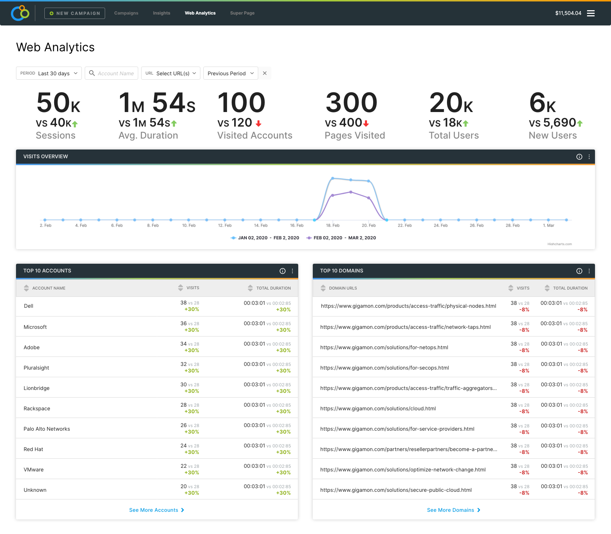Sort domains table by Visits

coord(511,288)
